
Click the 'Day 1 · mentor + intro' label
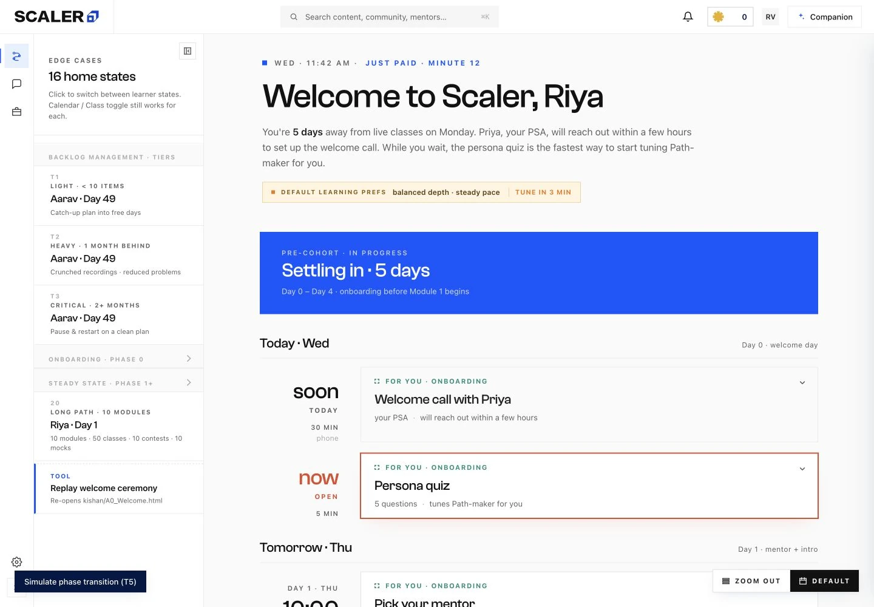[778, 549]
